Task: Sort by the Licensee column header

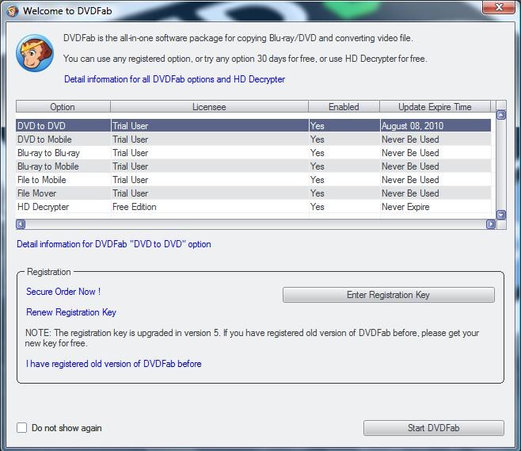Action: [x=209, y=107]
